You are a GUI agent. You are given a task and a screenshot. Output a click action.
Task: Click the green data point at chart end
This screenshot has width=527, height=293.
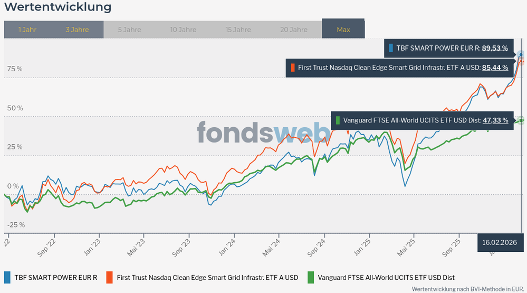point(521,120)
